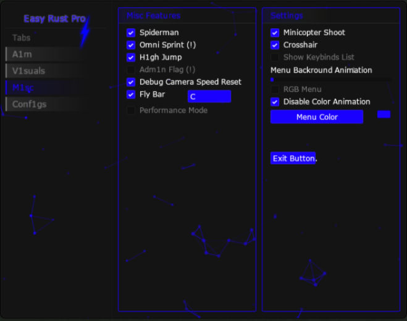Uncheck the Fly Bar checkbox
Image resolution: width=407 pixels, height=321 pixels.
tap(131, 94)
